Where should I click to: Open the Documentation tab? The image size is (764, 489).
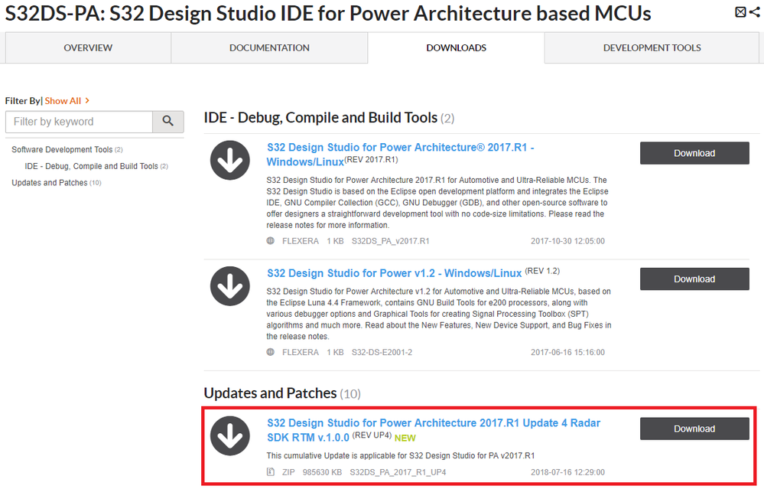click(x=269, y=48)
